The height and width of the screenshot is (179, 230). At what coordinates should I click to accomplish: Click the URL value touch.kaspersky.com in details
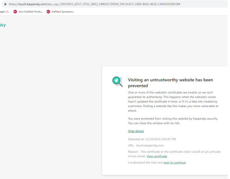[150, 146]
